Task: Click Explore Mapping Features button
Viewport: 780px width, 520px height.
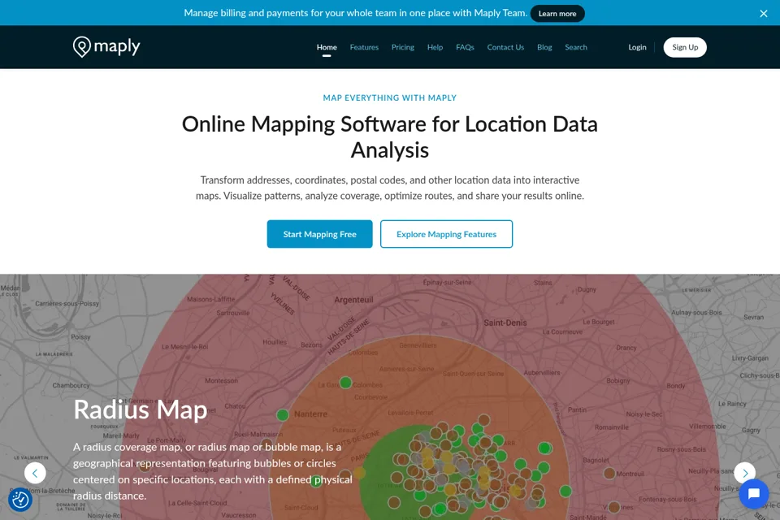Action: [446, 234]
